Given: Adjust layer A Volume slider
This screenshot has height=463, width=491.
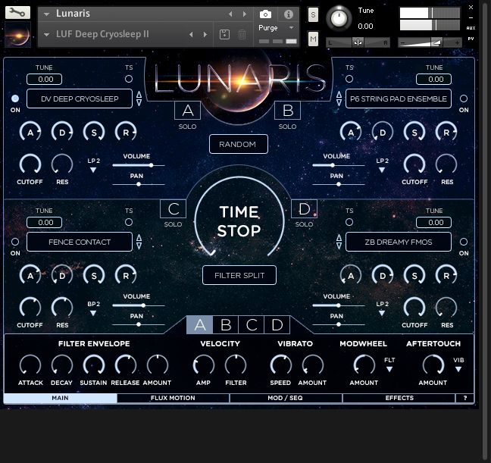Looking at the screenshot, I should click(139, 165).
